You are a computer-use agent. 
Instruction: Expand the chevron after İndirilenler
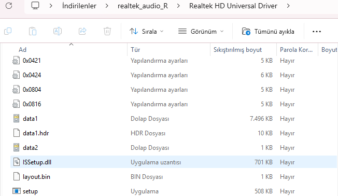click(x=107, y=6)
